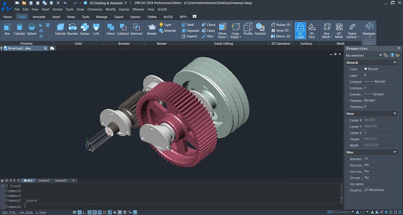This screenshot has height=215, width=403.
Task: Toggle grid display in status bar
Action: 75,212
